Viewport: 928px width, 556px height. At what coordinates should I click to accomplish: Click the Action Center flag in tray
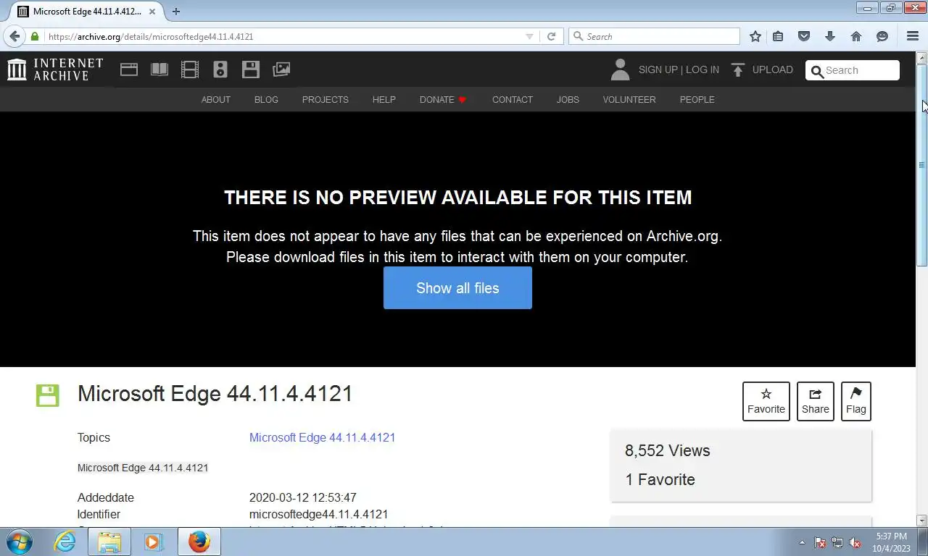820,542
